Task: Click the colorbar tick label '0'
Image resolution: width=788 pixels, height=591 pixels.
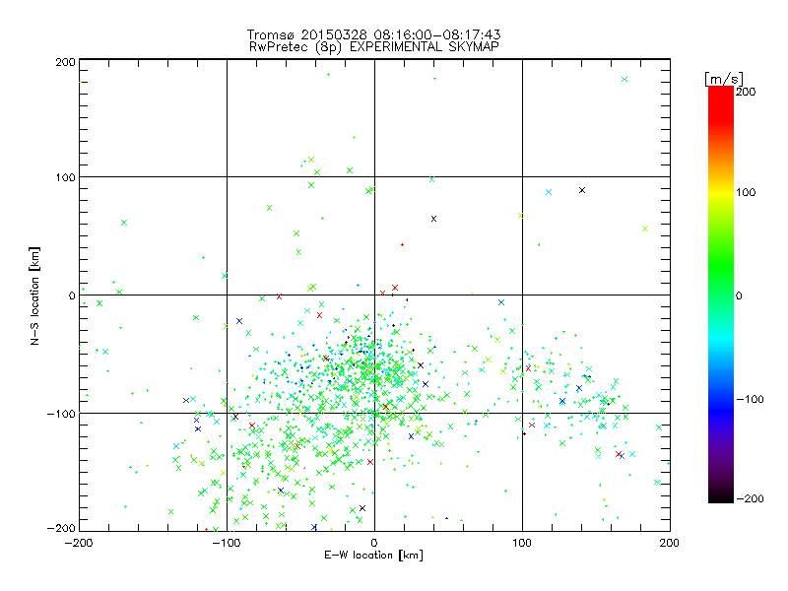Action: (x=739, y=295)
